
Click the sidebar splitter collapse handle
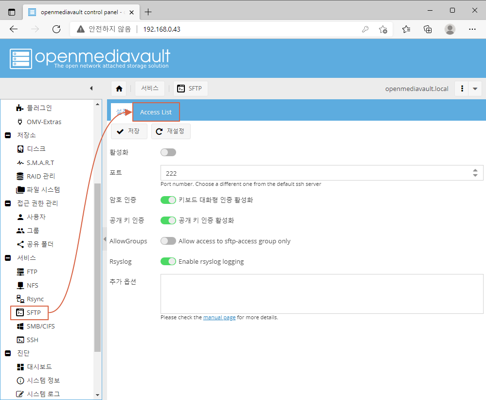105,239
